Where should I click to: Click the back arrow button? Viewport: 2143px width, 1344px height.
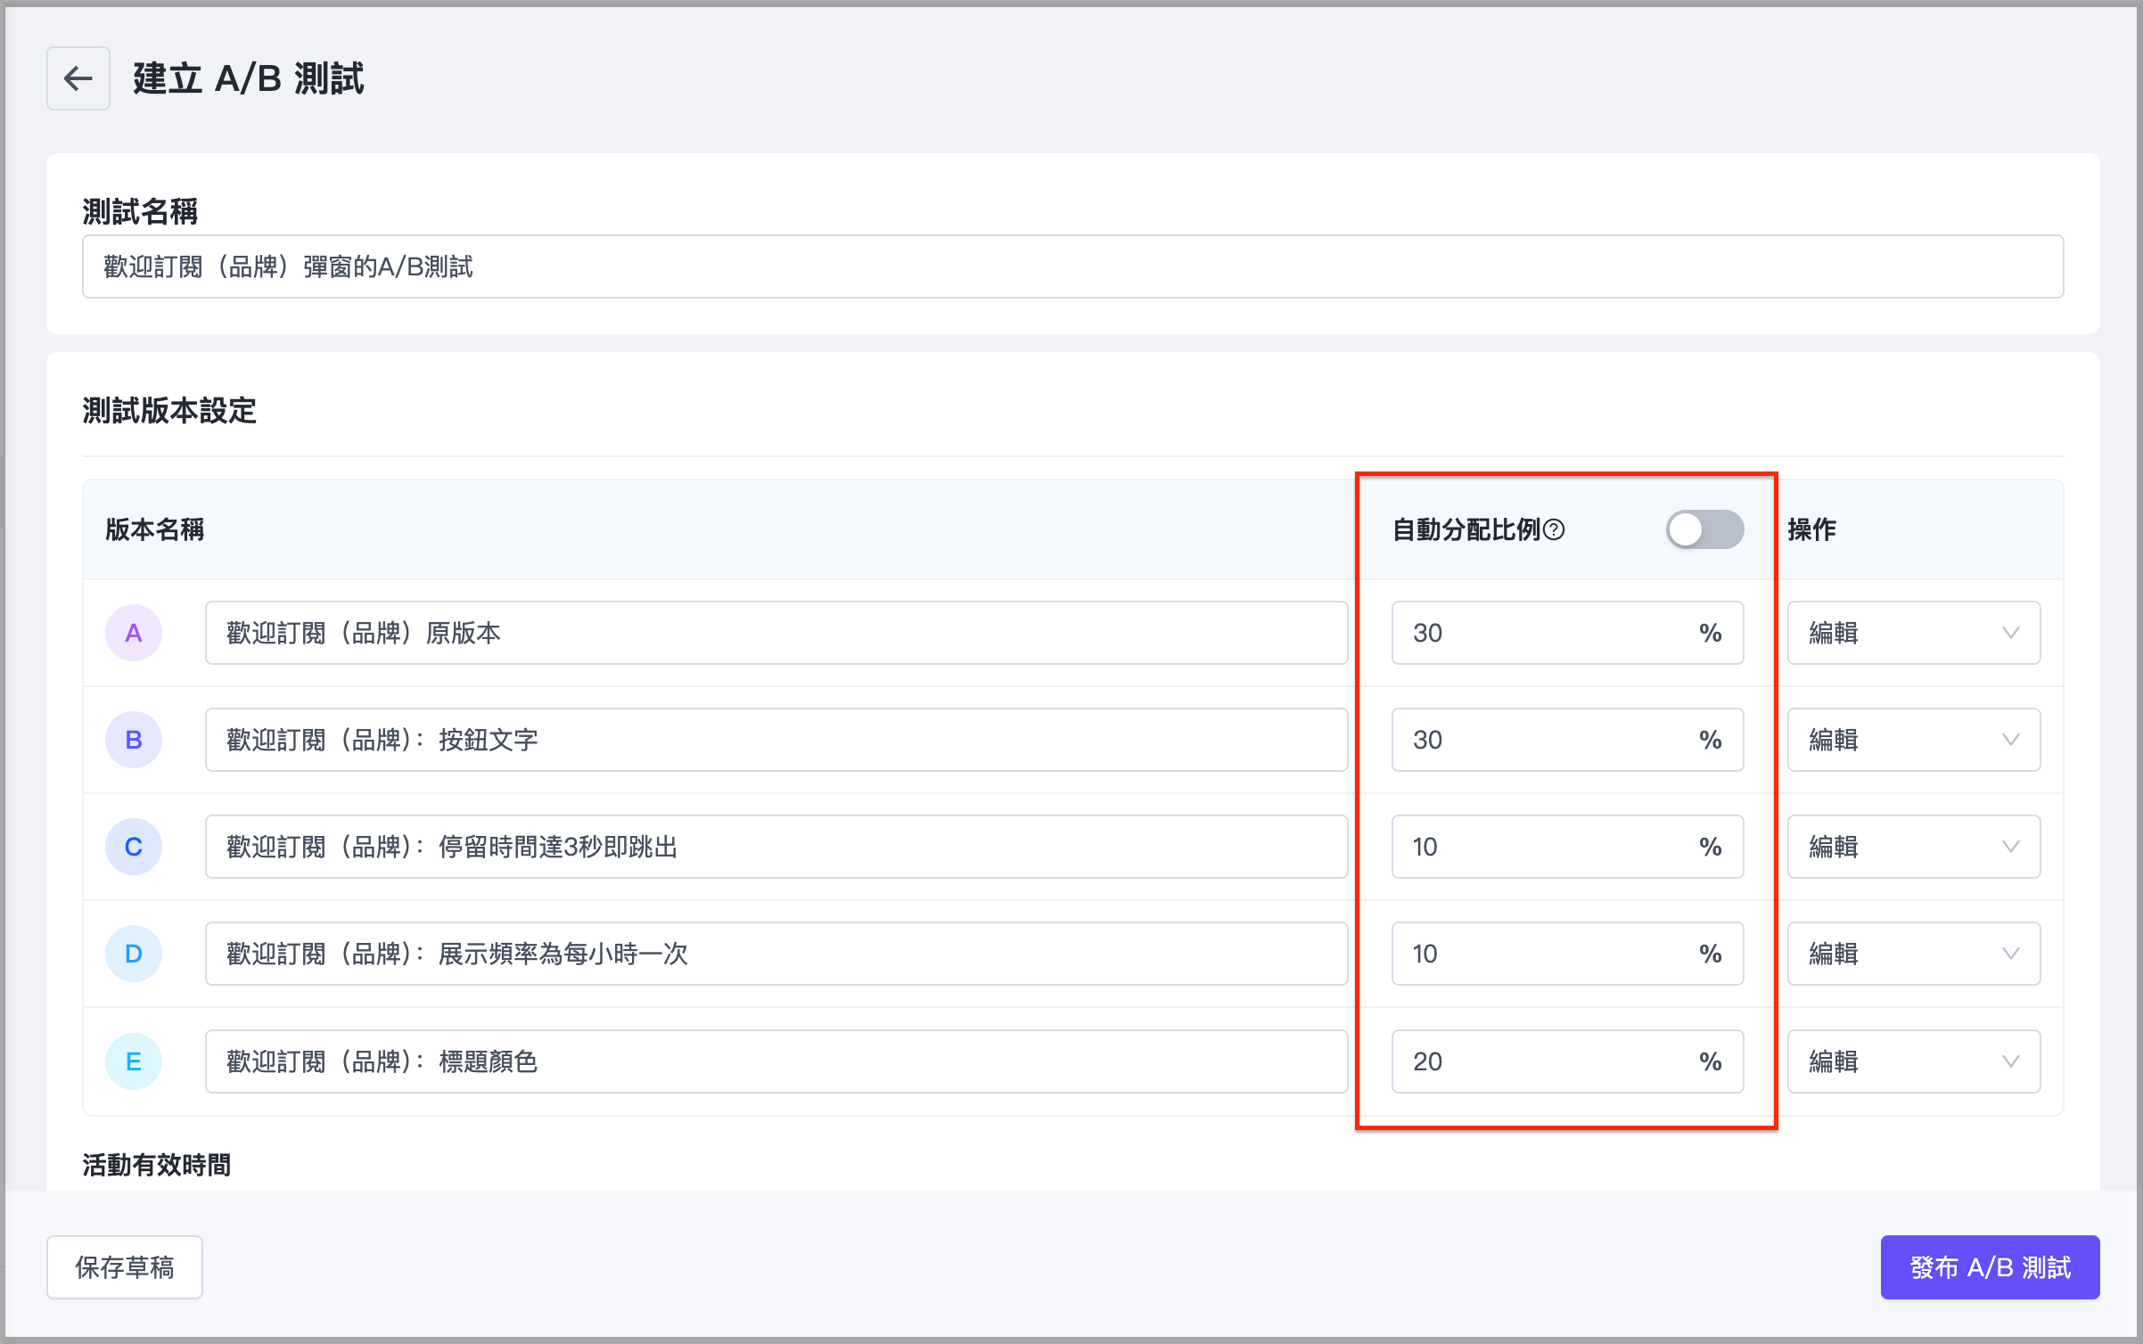pos(78,78)
